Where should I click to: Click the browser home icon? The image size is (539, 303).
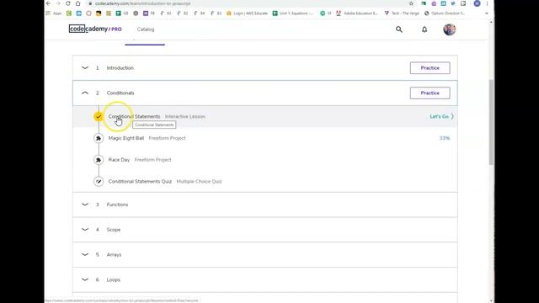point(78,3)
